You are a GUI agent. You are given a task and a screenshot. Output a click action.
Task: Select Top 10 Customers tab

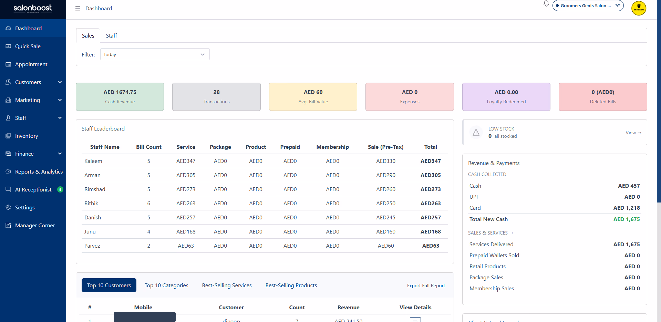[109, 285]
